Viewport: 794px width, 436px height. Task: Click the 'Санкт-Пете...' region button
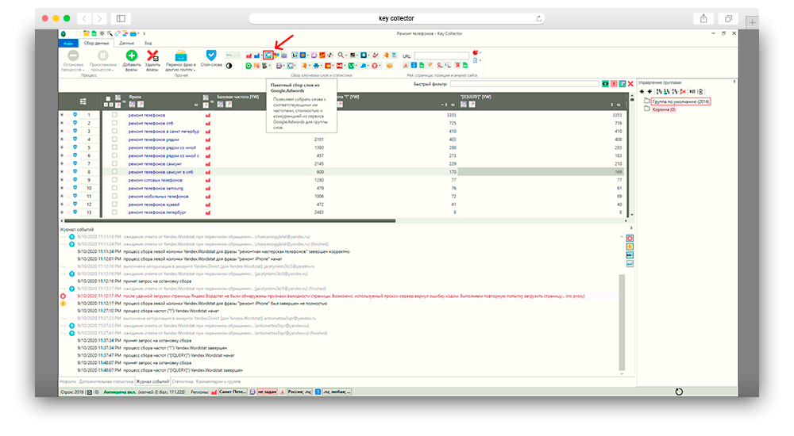pos(233,392)
